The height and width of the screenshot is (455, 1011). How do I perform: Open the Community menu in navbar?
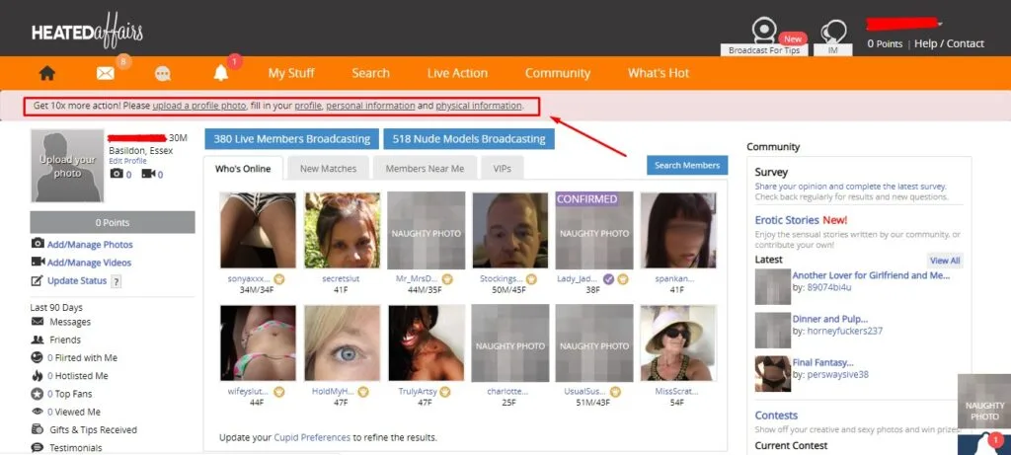coord(557,73)
